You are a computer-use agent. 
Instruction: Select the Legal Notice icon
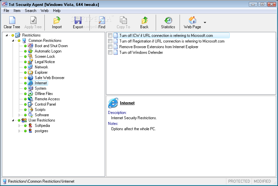click(x=30, y=62)
